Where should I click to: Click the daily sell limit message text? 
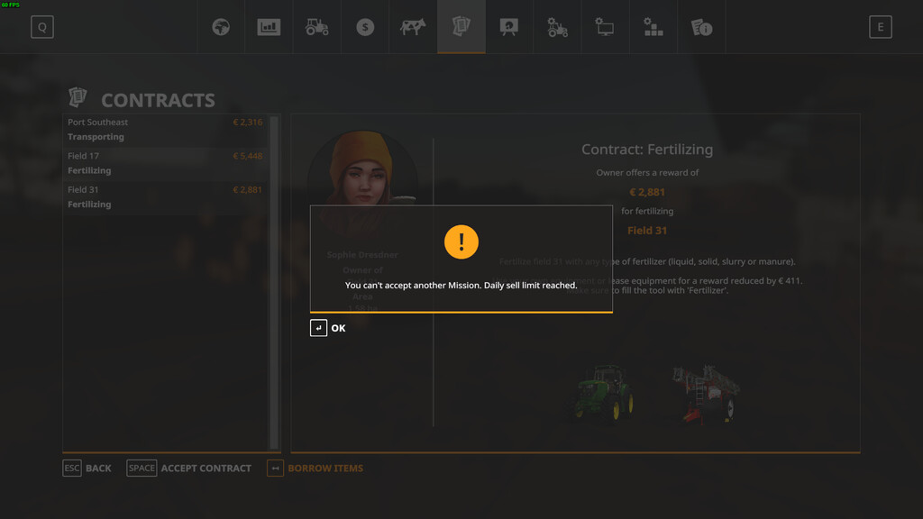tap(461, 286)
